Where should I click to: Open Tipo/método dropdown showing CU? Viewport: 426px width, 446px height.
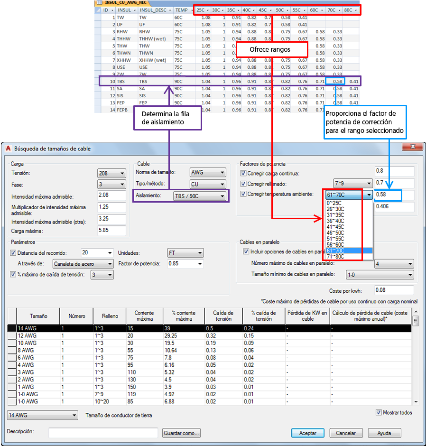coord(208,184)
